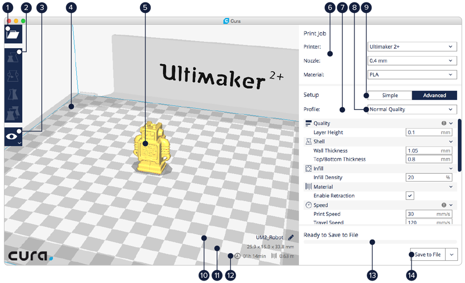This screenshot has width=465, height=283.
Task: Click the Infill section pattern icon
Action: click(308, 168)
